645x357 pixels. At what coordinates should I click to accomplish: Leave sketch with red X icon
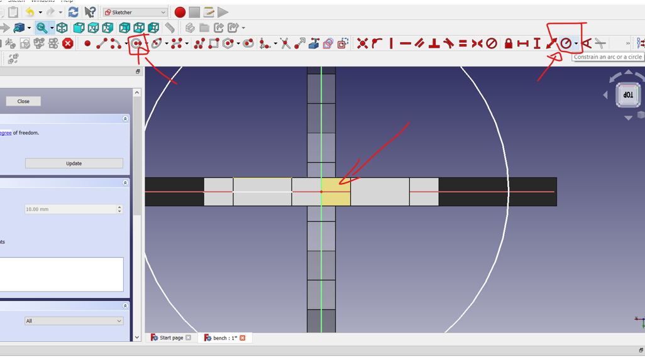pyautogui.click(x=68, y=43)
